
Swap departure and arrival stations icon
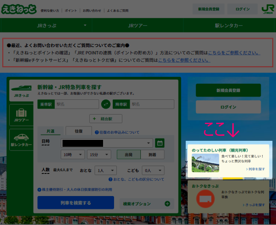point(106,104)
